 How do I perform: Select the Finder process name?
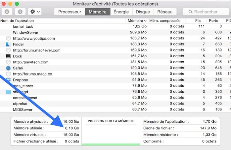point(19,44)
